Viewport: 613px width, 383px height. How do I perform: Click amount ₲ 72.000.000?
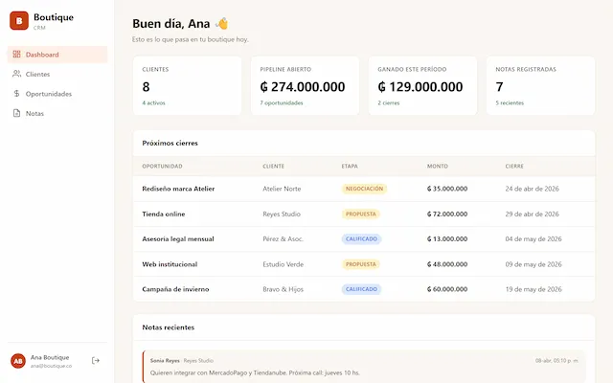coord(447,214)
